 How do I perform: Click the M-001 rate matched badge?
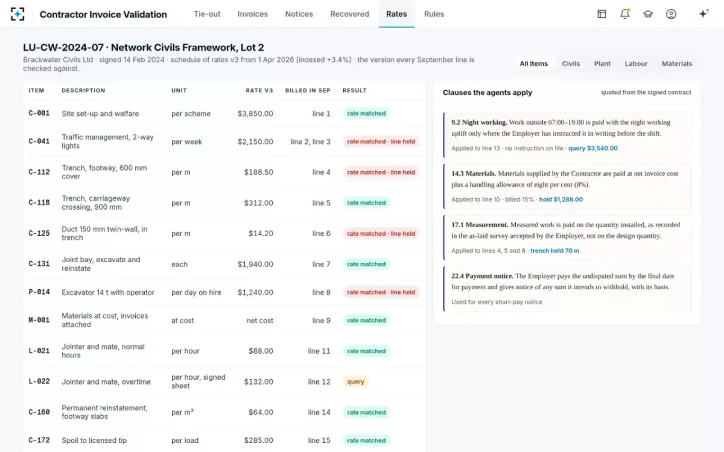click(366, 321)
